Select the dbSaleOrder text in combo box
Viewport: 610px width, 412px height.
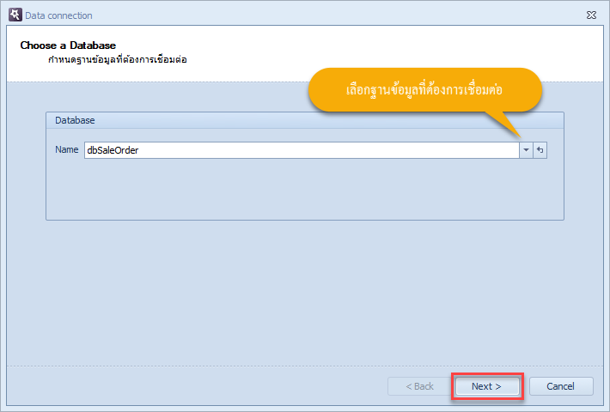pos(113,150)
